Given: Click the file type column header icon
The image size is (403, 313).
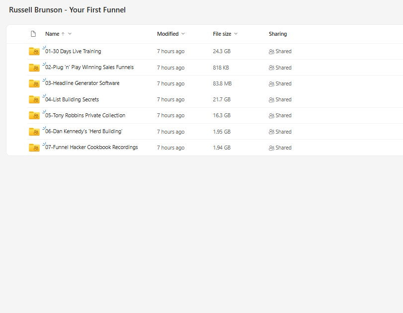Looking at the screenshot, I should 33,34.
